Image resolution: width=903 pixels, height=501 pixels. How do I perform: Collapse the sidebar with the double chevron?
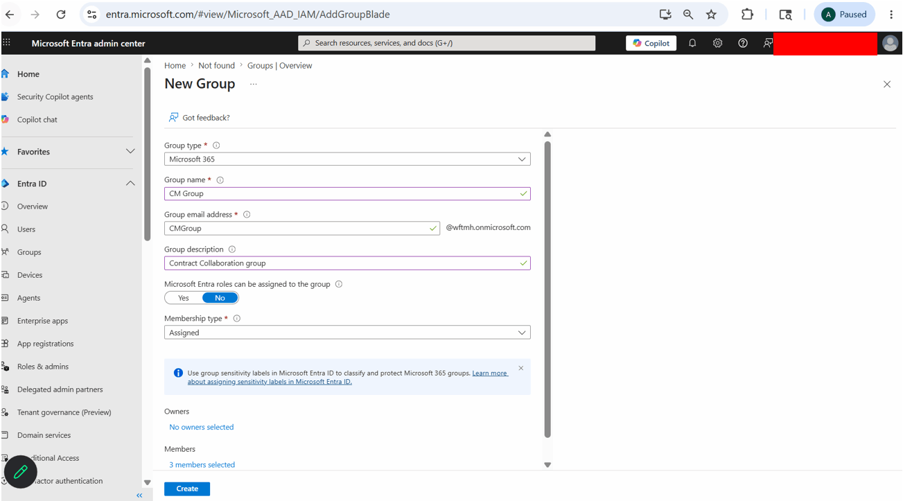point(139,495)
